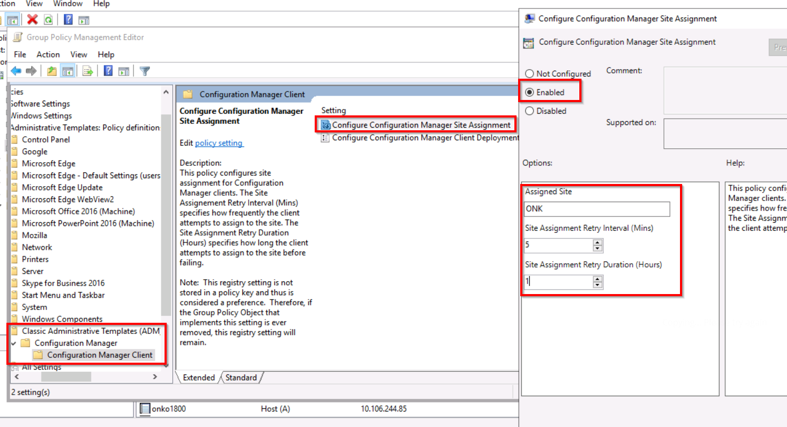787x427 pixels.
Task: Open Help from the Editor toolbar question mark
Action: pos(108,71)
